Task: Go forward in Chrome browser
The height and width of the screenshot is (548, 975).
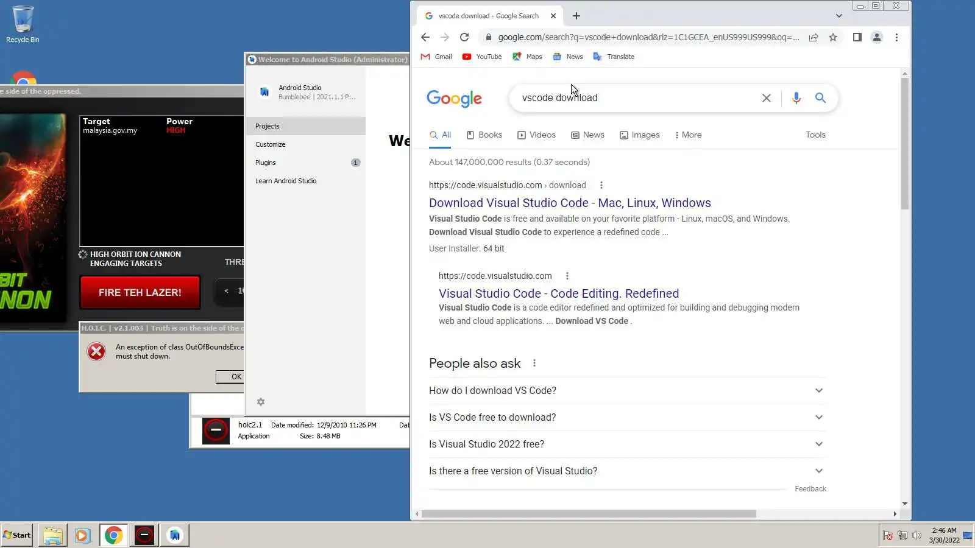Action: 445,37
